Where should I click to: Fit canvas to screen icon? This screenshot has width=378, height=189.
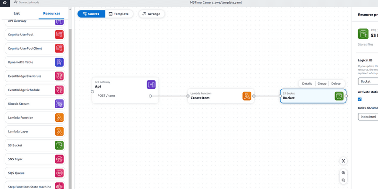tap(344, 161)
